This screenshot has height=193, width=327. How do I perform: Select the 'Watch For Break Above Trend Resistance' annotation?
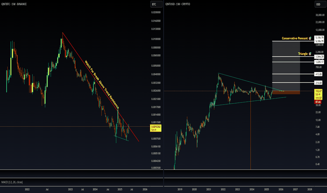pos(102,84)
